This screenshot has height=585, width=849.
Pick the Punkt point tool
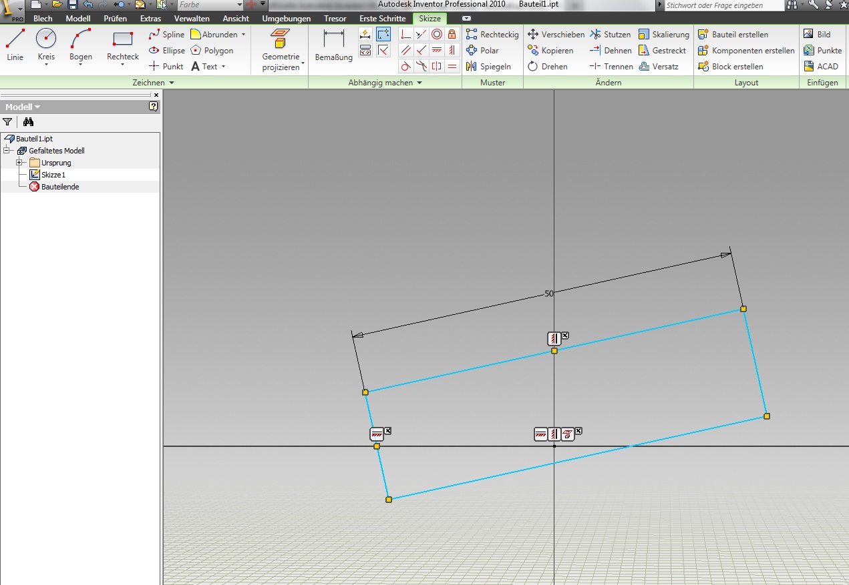166,67
